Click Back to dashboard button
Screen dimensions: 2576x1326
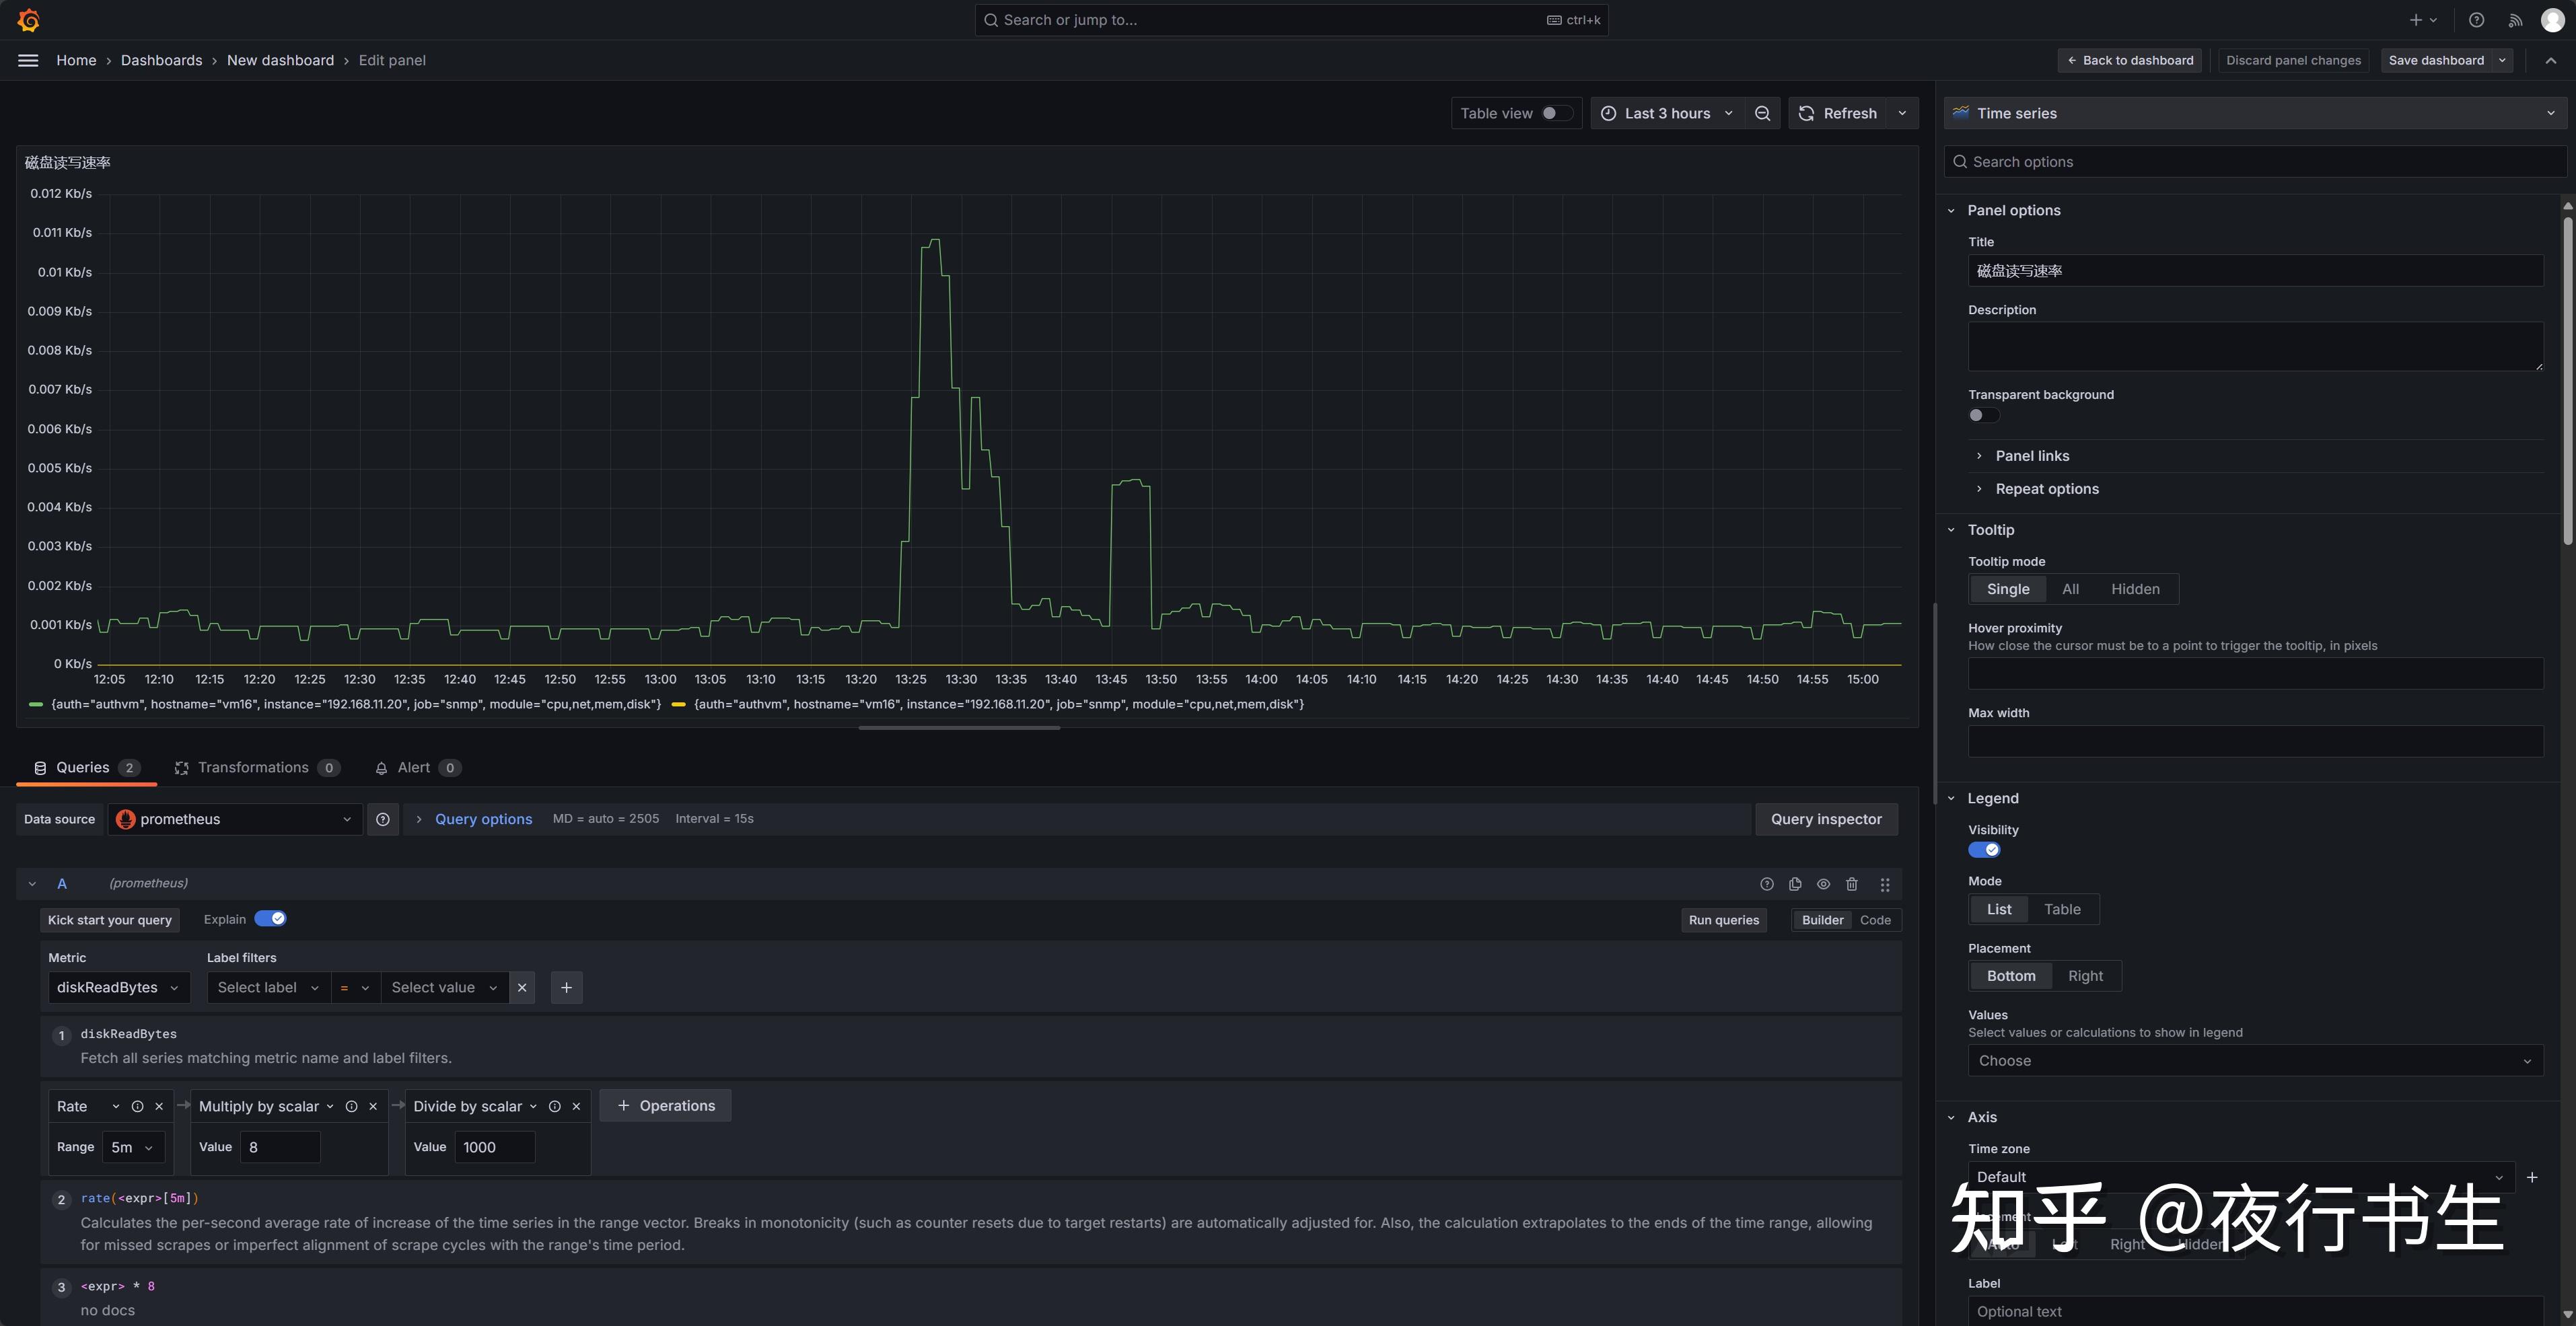[2130, 60]
